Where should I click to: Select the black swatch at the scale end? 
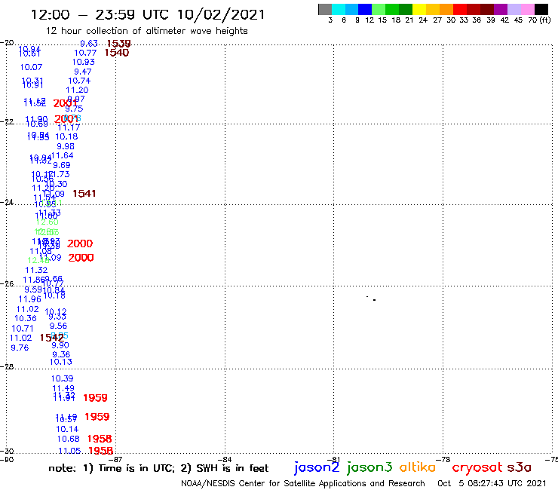click(541, 9)
